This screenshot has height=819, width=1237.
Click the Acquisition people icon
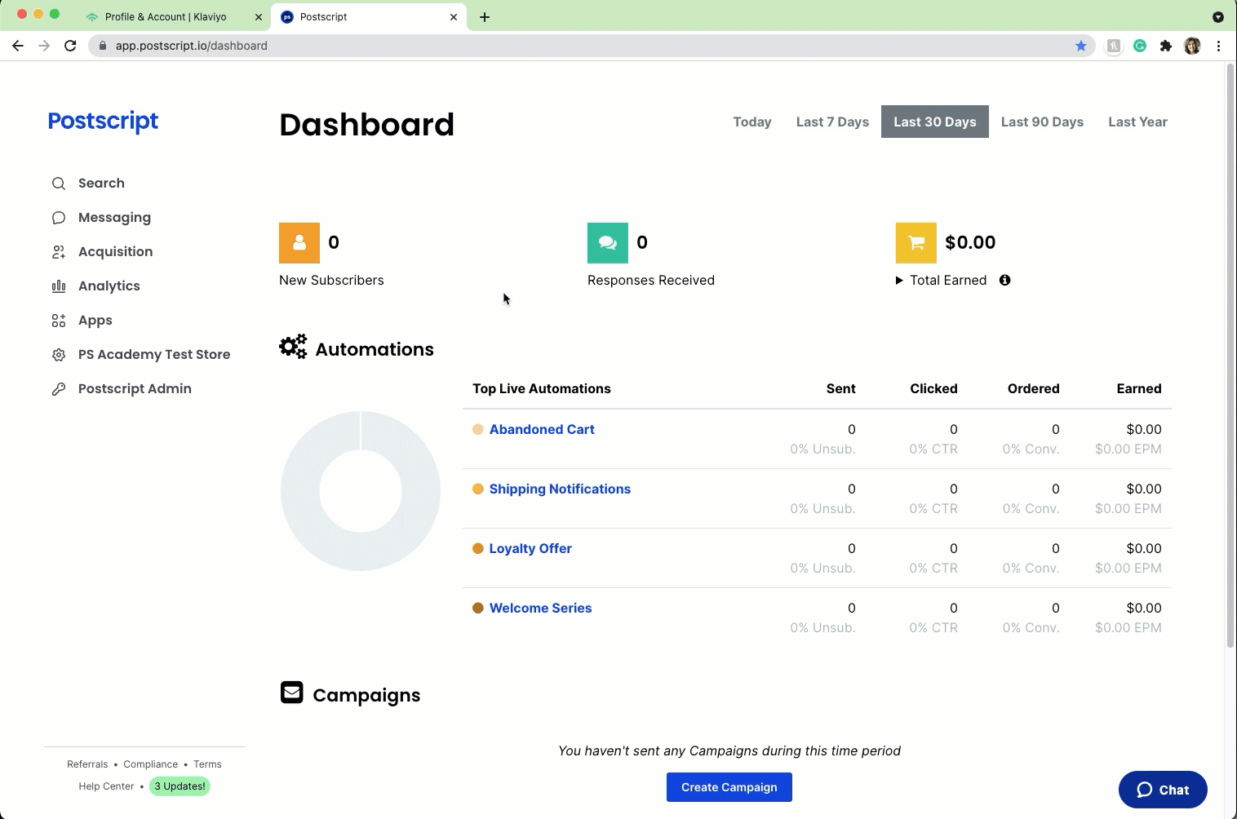(x=59, y=252)
